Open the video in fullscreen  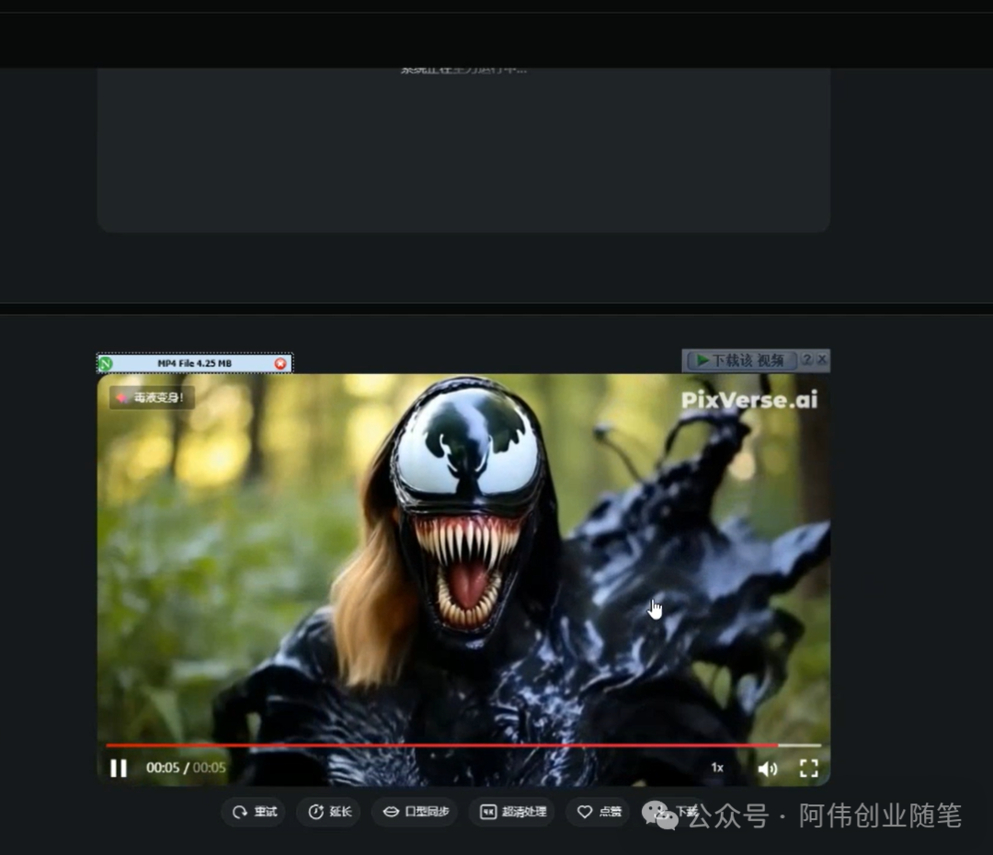point(809,769)
